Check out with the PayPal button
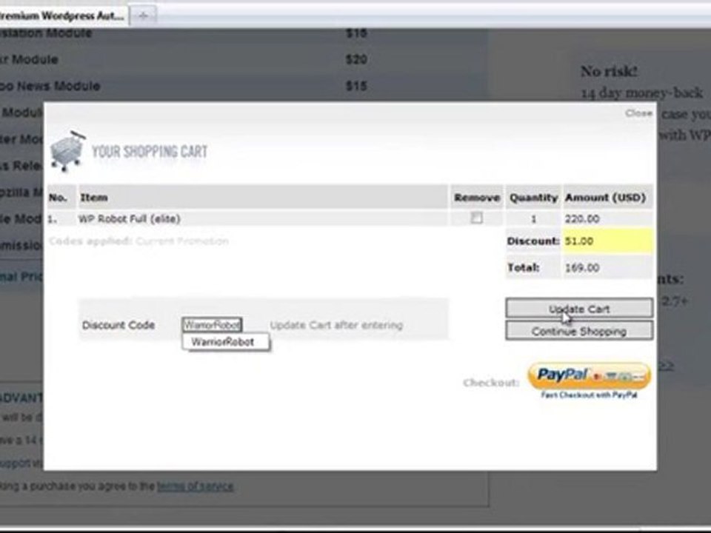The width and height of the screenshot is (711, 533). [x=589, y=376]
